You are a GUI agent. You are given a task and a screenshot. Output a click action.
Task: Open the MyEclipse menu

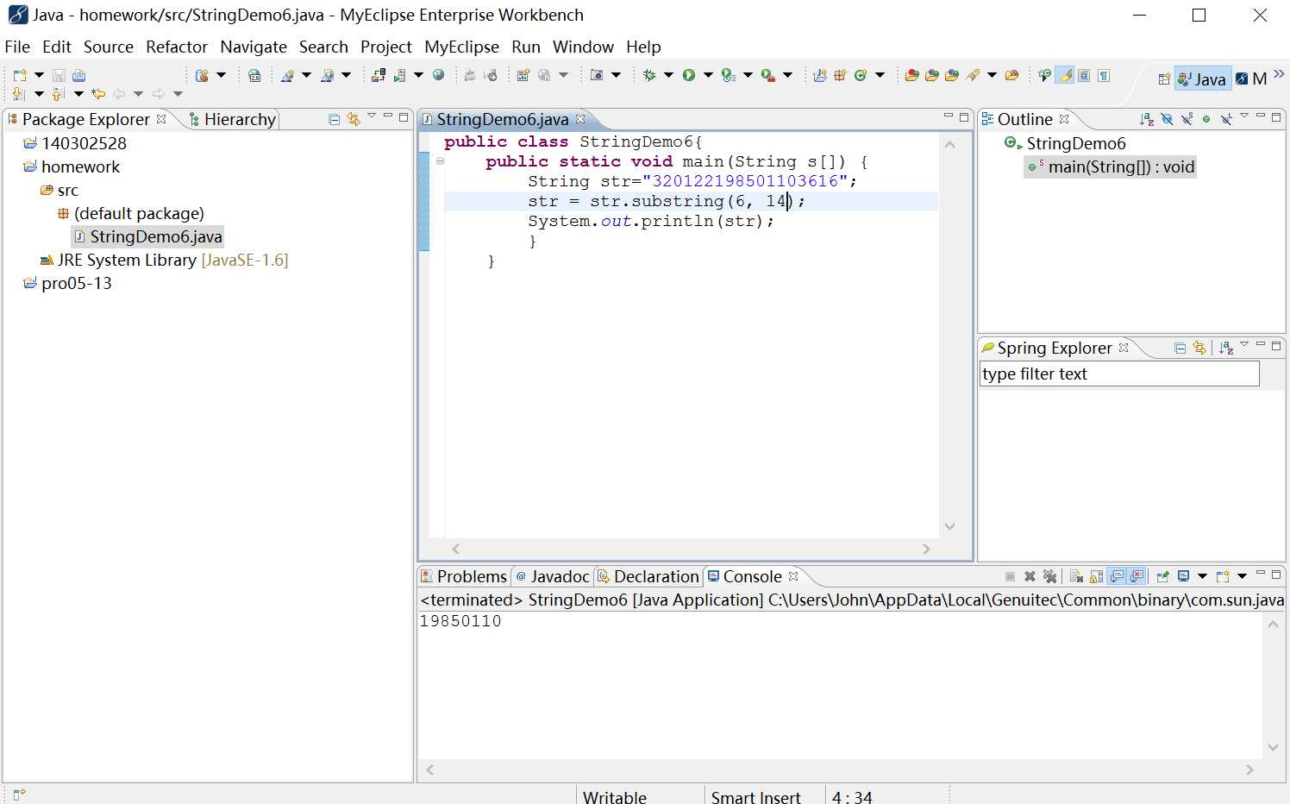[461, 47]
